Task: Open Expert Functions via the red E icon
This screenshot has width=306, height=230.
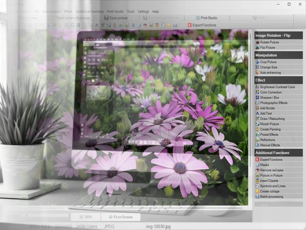Action: point(202,25)
